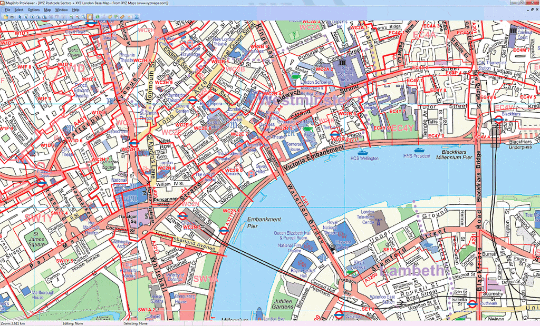Viewport: 540px width, 326px height.
Task: Select the Radius Select tool
Action: pos(32,16)
